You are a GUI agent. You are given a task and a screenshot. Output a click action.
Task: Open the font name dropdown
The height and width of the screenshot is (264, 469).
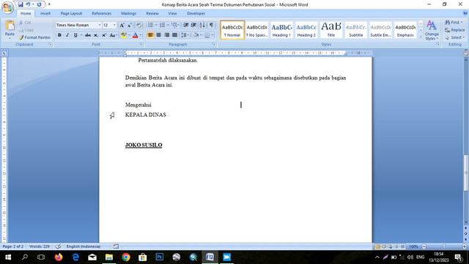click(x=100, y=25)
